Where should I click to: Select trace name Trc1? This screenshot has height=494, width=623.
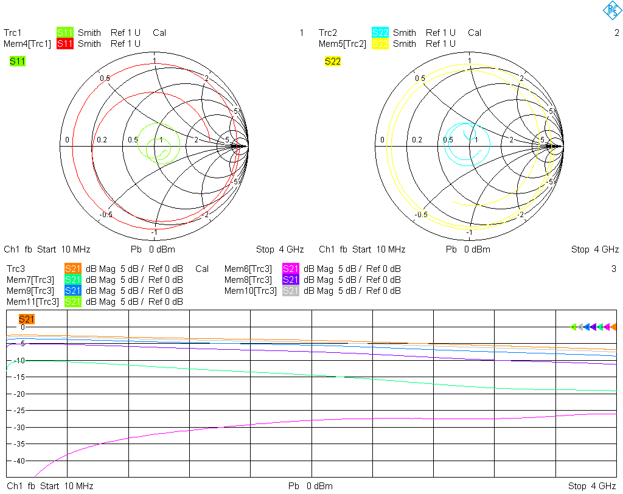click(12, 33)
